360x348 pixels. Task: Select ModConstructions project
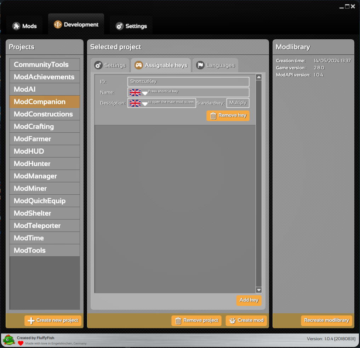point(45,114)
